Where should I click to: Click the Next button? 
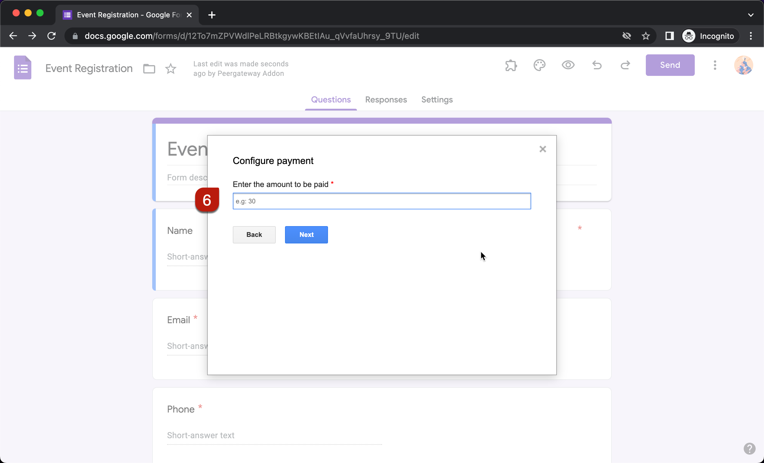[x=306, y=234]
